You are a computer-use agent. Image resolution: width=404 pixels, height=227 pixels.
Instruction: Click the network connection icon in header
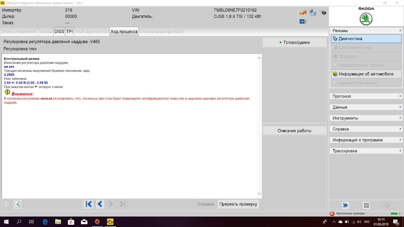[x=313, y=12]
